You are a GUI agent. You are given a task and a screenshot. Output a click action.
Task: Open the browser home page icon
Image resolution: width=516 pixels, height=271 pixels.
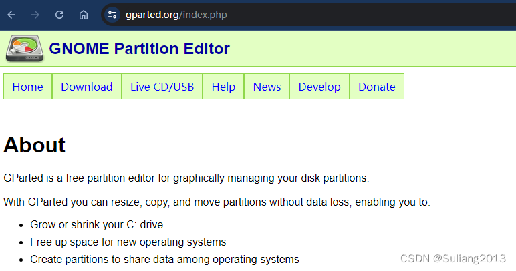[x=84, y=15]
